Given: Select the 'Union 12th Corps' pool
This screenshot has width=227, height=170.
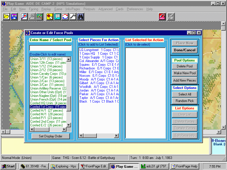Looking at the screenshot, I should (48, 63).
